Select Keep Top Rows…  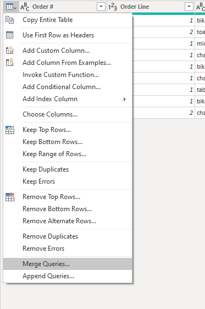coord(68,130)
